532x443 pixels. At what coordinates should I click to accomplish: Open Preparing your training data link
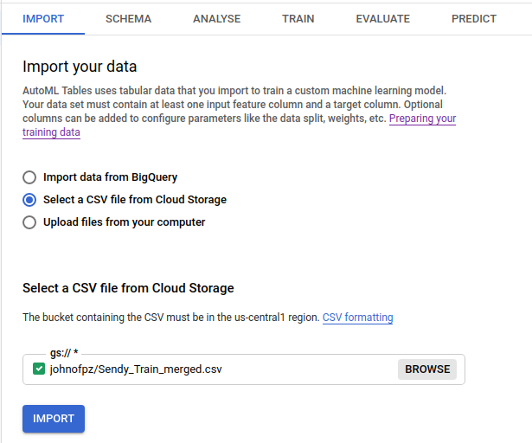tap(422, 119)
